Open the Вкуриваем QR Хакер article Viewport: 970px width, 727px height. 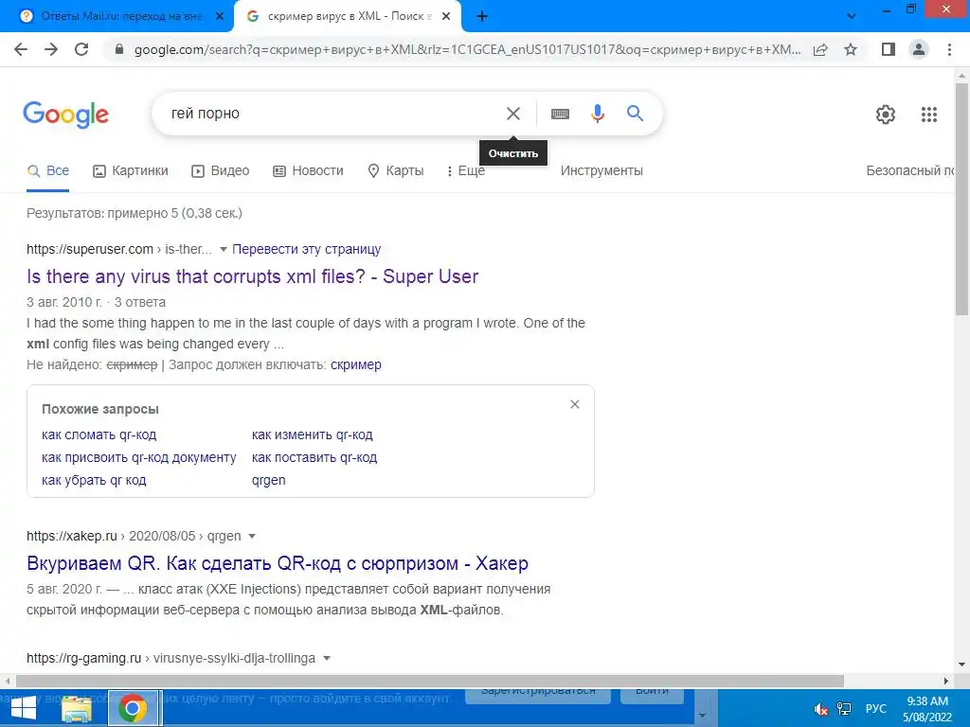tap(278, 563)
